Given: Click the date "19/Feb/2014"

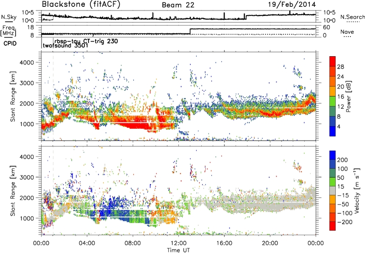Looking at the screenshot, I should (x=292, y=5).
